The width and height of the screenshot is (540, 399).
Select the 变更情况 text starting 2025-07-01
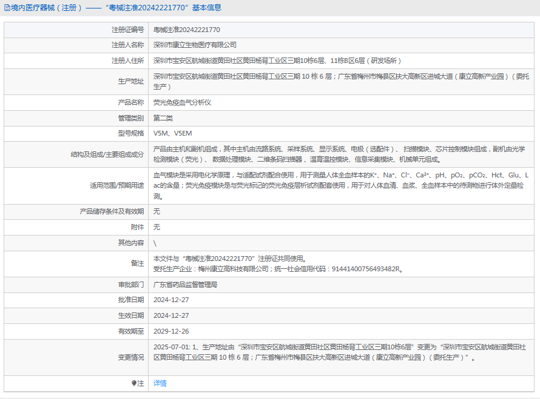click(340, 352)
